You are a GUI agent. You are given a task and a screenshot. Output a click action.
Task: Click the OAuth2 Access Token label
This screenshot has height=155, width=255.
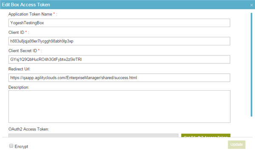[x=28, y=129]
